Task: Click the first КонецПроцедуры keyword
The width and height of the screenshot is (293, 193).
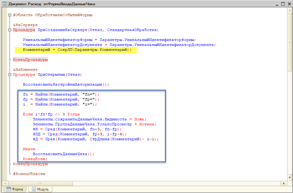Action: coord(30,60)
